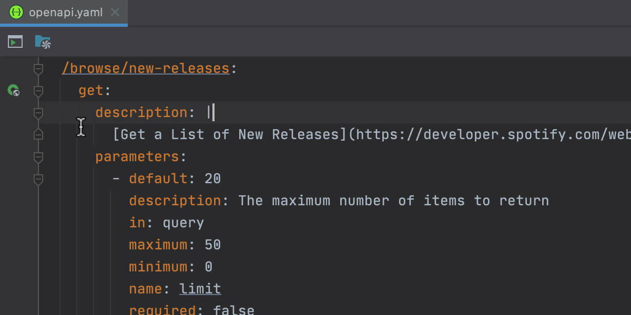Collapse the parameters block fold arrow
The width and height of the screenshot is (631, 315).
click(38, 157)
